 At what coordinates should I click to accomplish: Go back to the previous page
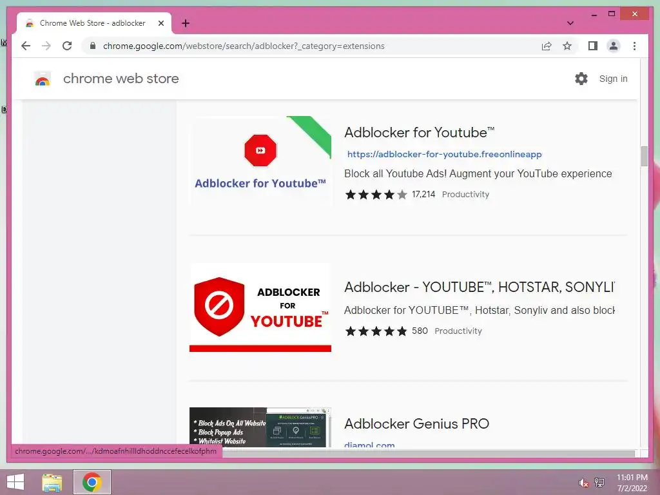pyautogui.click(x=26, y=46)
